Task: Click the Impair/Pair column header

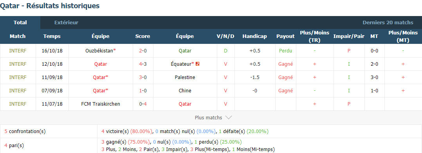Action: click(349, 36)
